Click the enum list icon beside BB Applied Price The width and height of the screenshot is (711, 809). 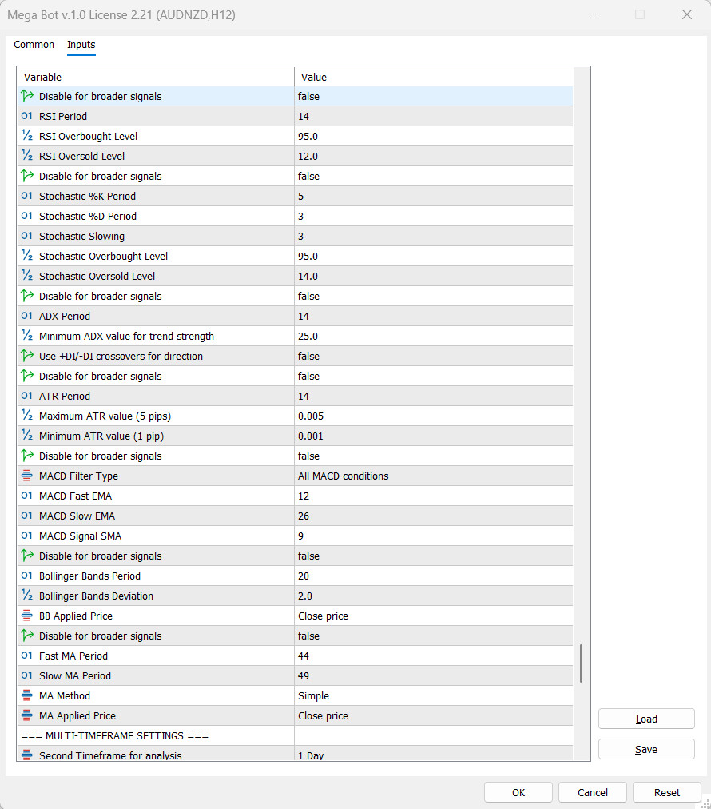27,616
